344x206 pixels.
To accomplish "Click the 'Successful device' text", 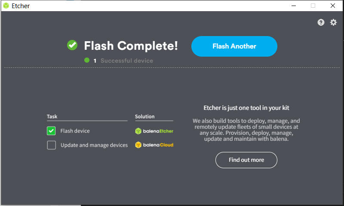I will [127, 61].
